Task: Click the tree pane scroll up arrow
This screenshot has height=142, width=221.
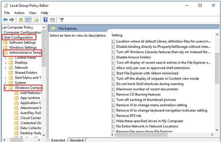Action: click(44, 27)
